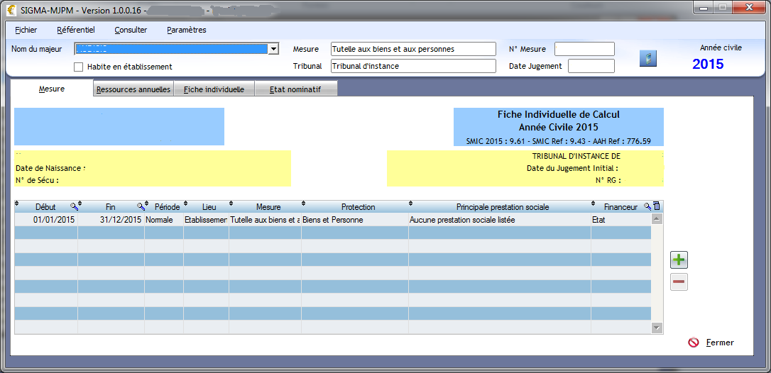Switch to the Fiche individuelle tab
This screenshot has width=771, height=373.
pyautogui.click(x=214, y=89)
